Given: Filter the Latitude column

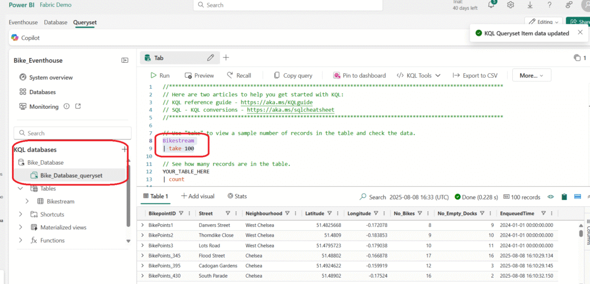Looking at the screenshot, I should coord(330,213).
